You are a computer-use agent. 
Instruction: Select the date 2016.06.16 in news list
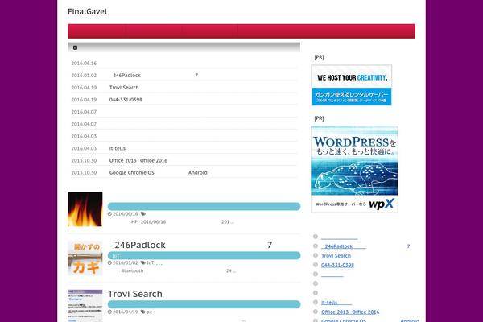(x=84, y=63)
